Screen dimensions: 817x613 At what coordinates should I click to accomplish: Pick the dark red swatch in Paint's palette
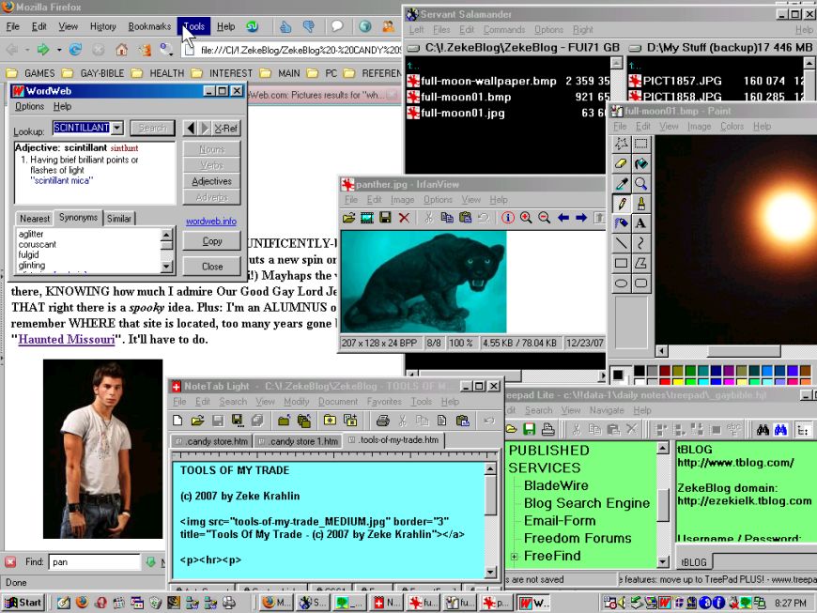point(665,370)
